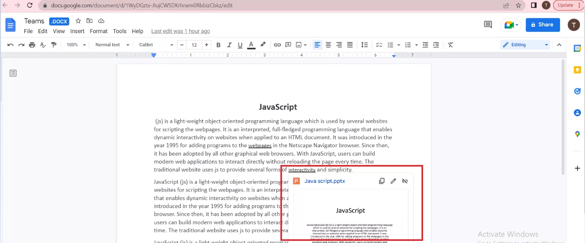Increase the paragraph indent
Screen dimensions: 585x243
[x=436, y=45]
